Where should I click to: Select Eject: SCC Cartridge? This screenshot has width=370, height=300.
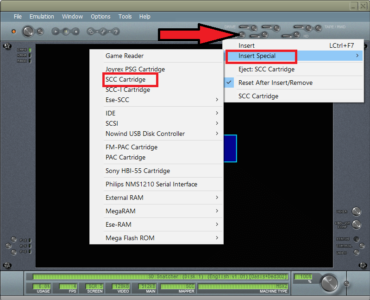[x=266, y=69]
